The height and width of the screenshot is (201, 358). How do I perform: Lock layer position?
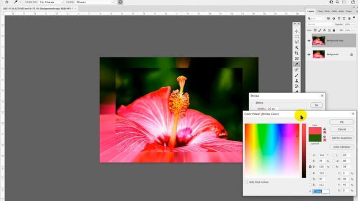tap(324, 30)
